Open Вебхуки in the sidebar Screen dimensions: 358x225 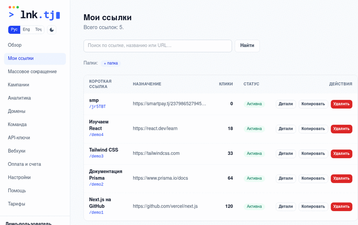coord(35,151)
